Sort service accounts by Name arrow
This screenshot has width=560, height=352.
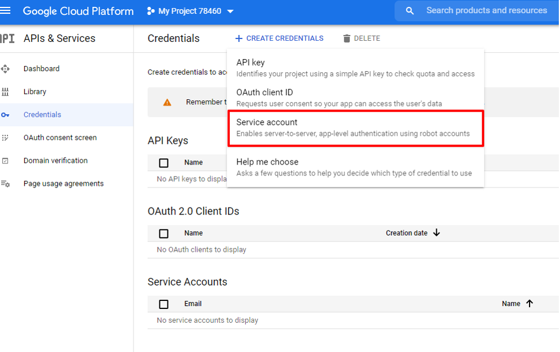coord(529,304)
